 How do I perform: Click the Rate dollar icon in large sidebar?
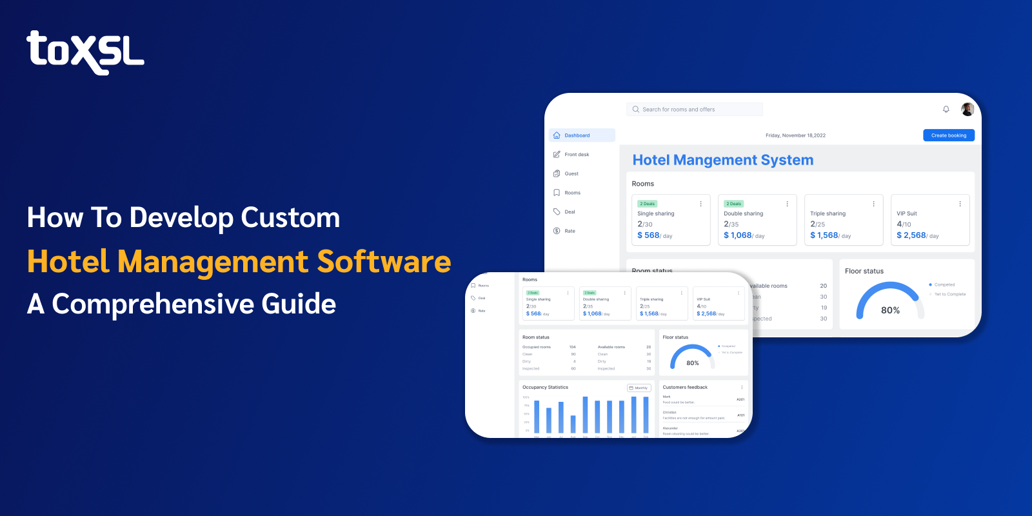click(557, 231)
